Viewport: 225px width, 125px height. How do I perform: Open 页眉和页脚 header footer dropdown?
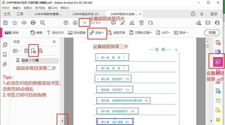(141, 33)
